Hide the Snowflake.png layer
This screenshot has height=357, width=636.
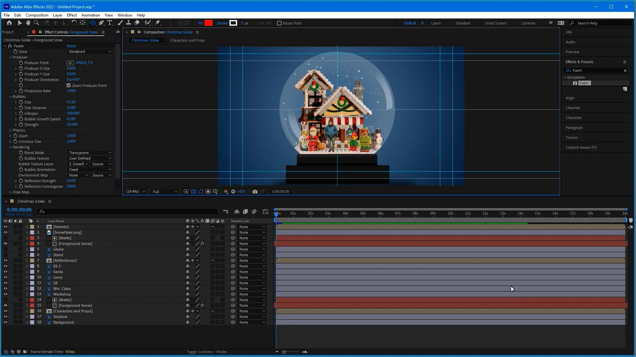[x=6, y=232]
